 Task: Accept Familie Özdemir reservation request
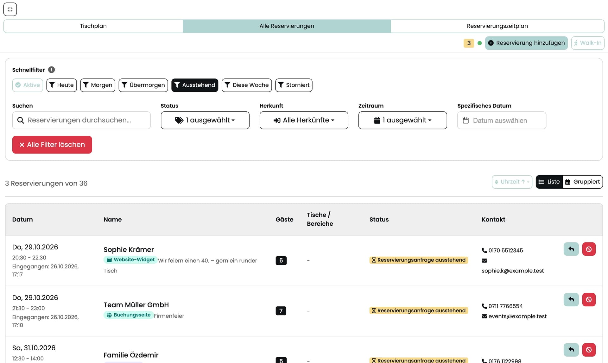[571, 350]
